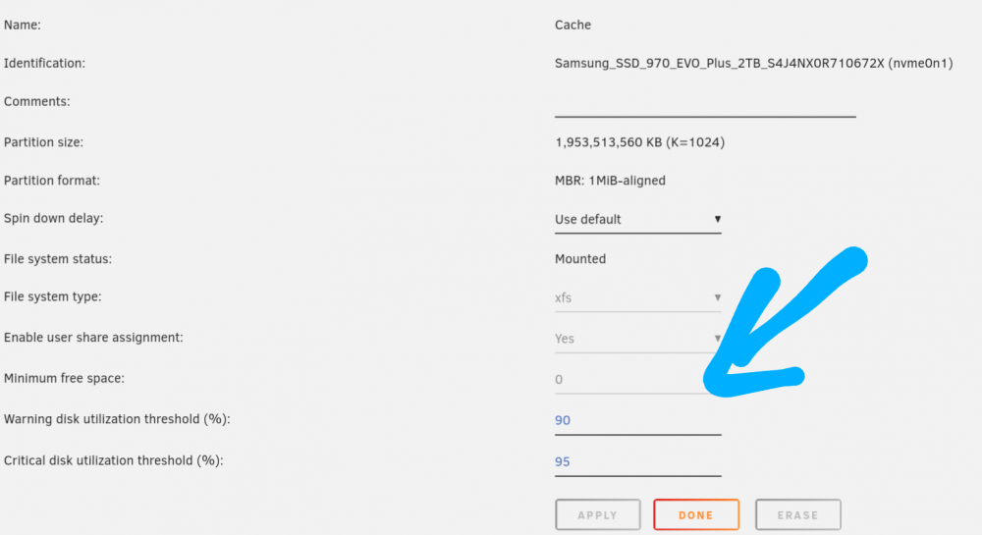The image size is (982, 535).
Task: Click the 'Partition size:' label
Action: [43, 142]
